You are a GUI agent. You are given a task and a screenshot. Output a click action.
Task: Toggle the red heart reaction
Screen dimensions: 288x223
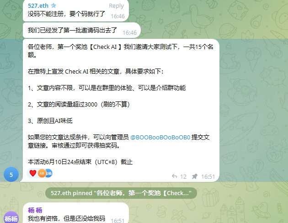pyautogui.click(x=33, y=173)
